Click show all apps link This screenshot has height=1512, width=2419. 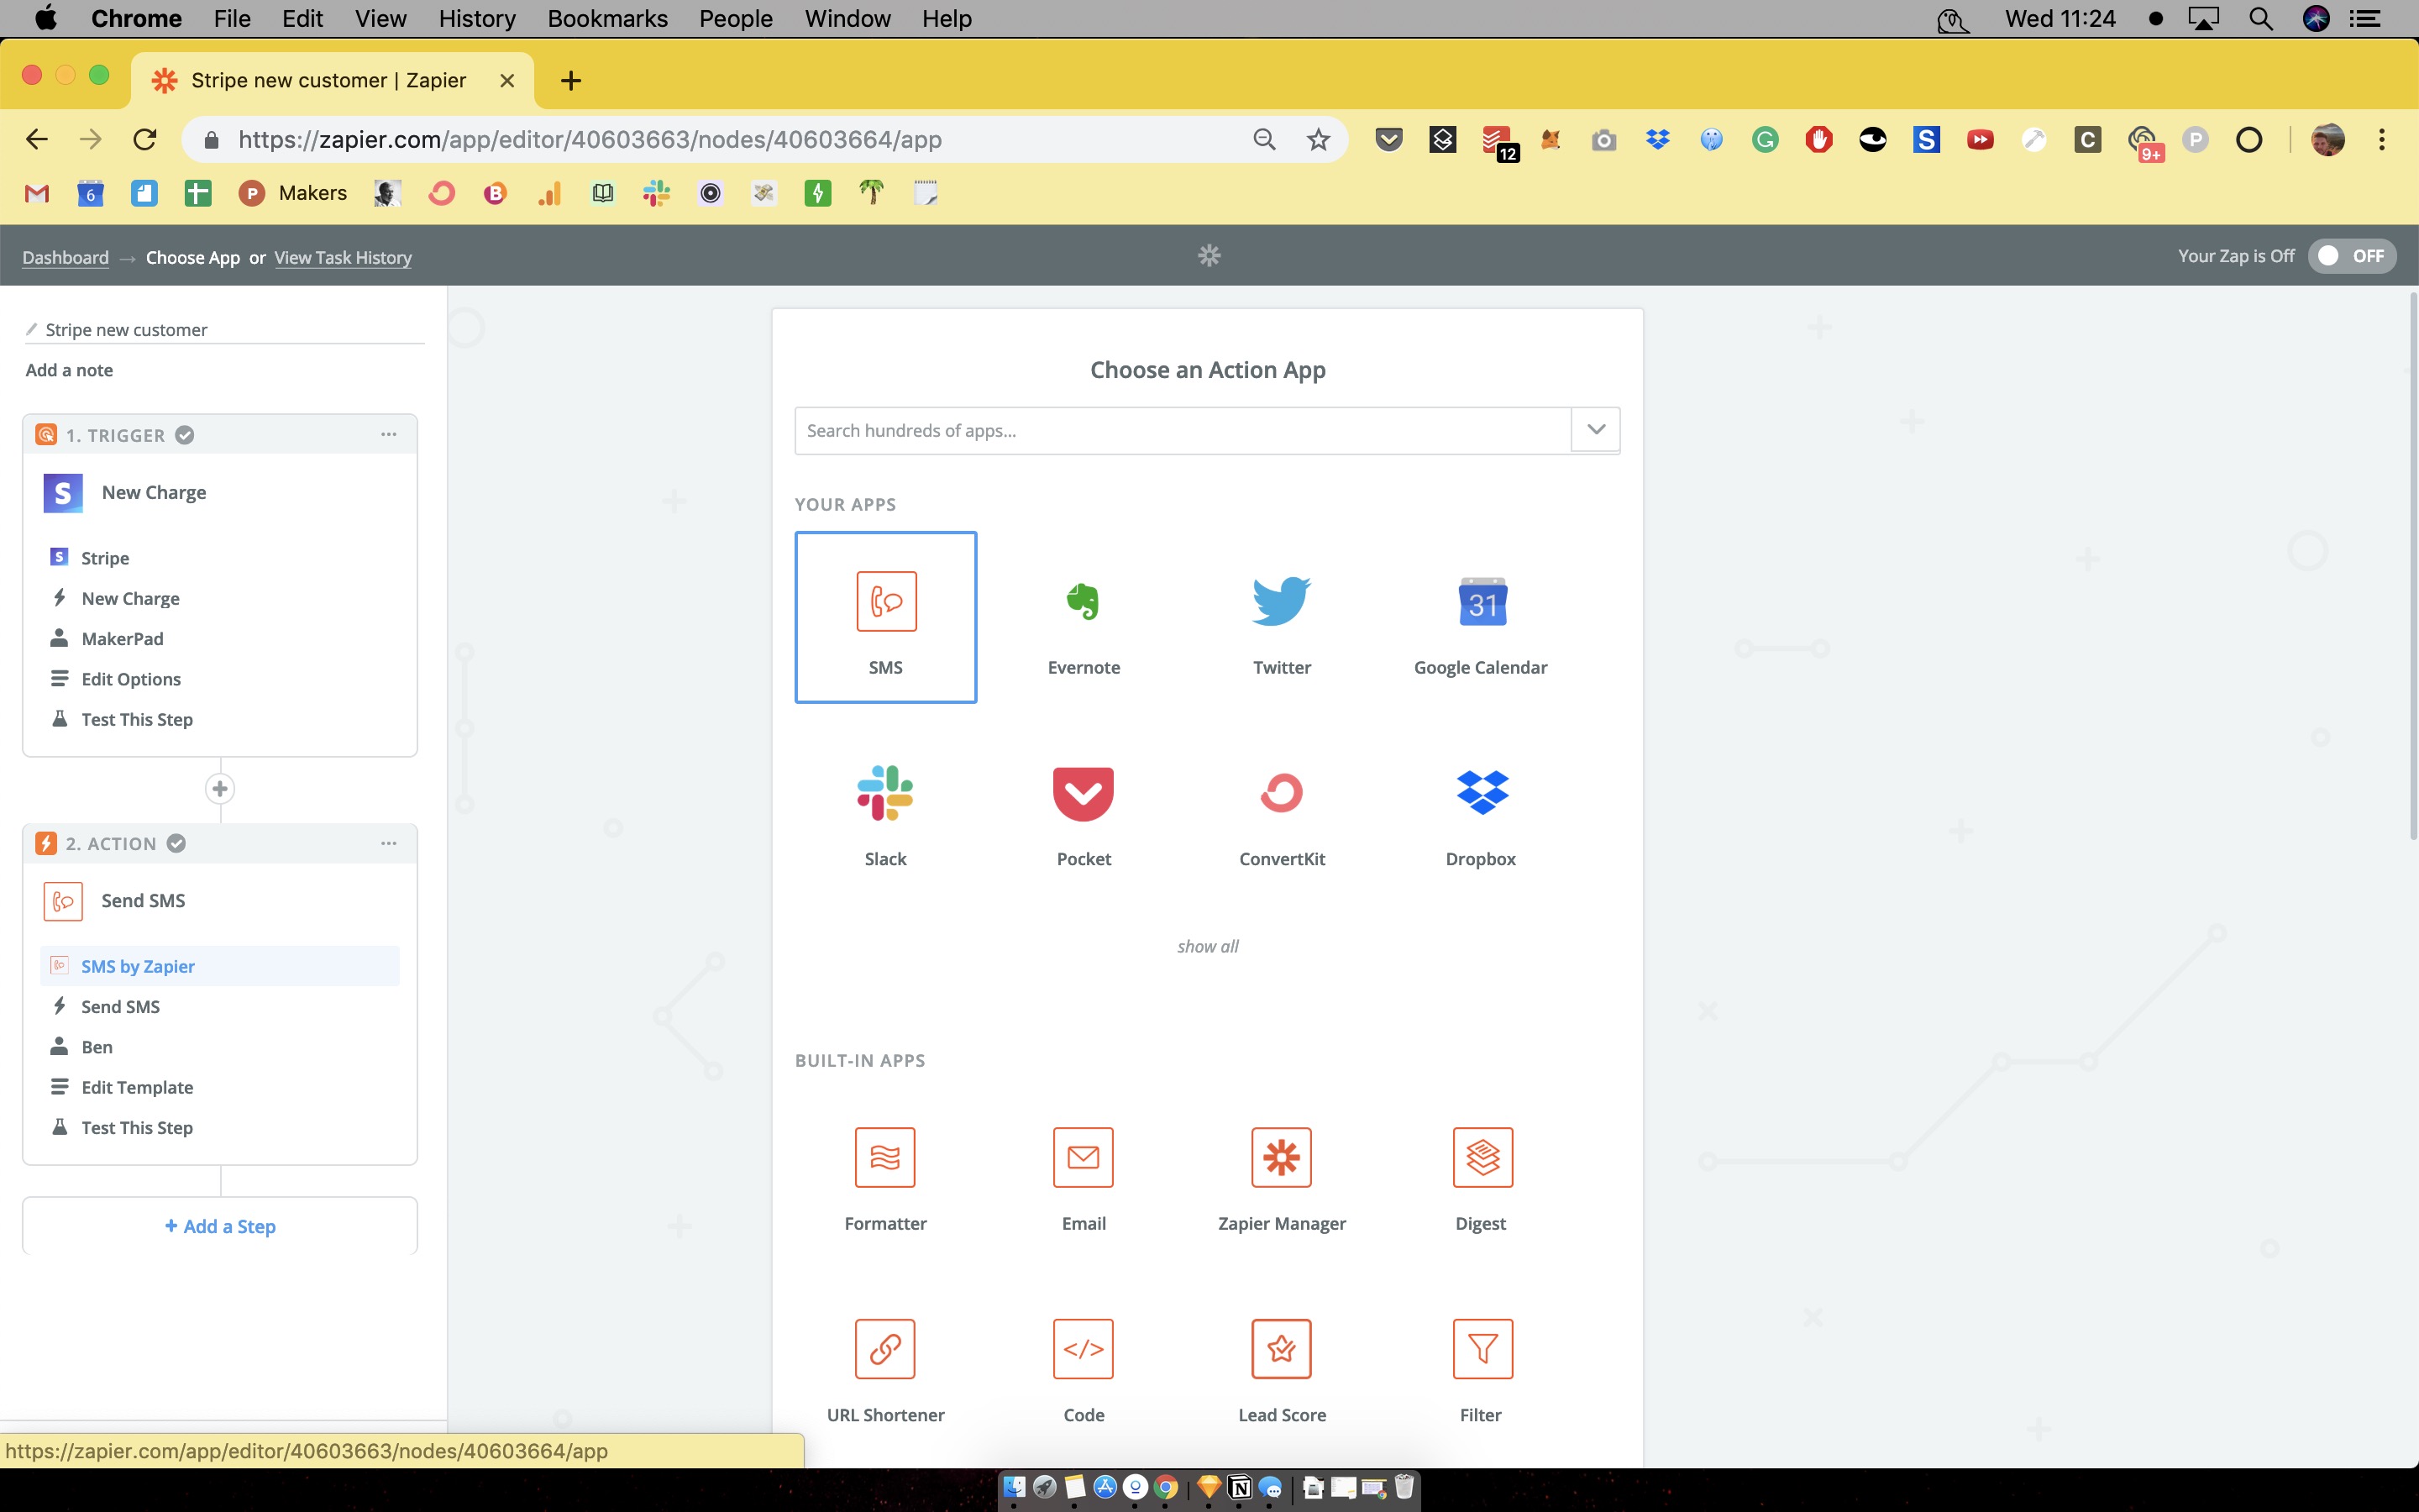point(1208,946)
